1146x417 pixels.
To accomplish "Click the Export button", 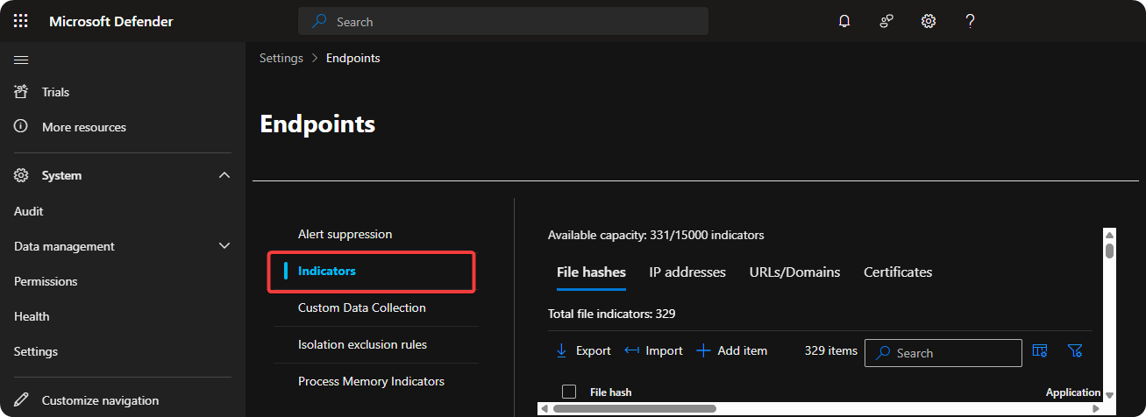I will (x=584, y=351).
